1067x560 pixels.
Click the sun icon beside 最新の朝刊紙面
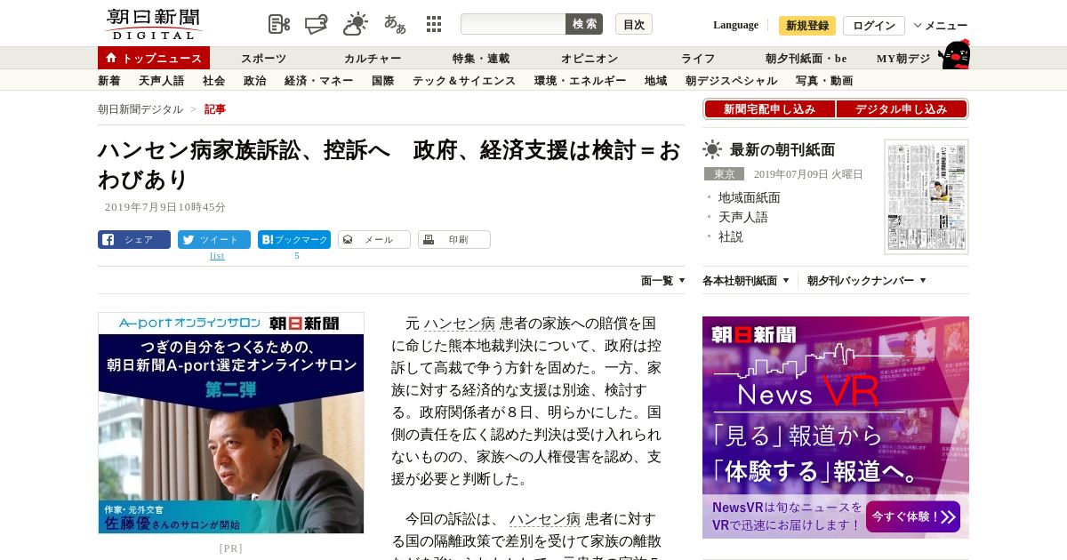tap(712, 149)
